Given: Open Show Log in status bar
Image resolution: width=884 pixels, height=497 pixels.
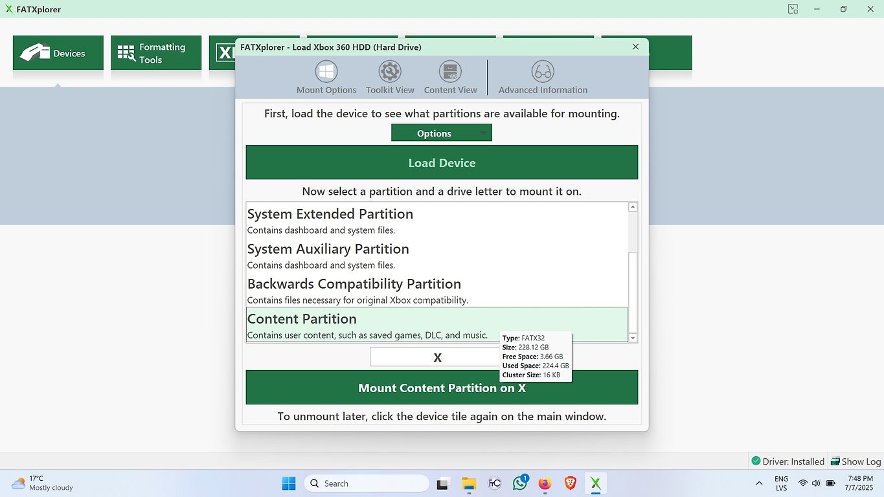Looking at the screenshot, I should (856, 461).
